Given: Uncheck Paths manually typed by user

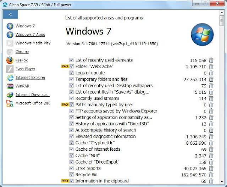Looking at the screenshot, I should pos(71,105).
